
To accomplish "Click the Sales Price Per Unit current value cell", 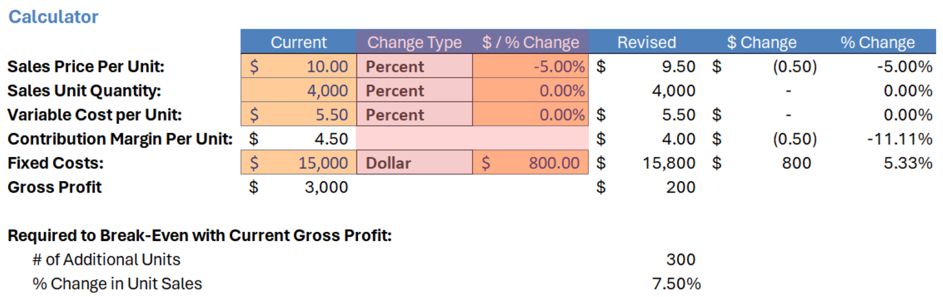I will tap(299, 66).
